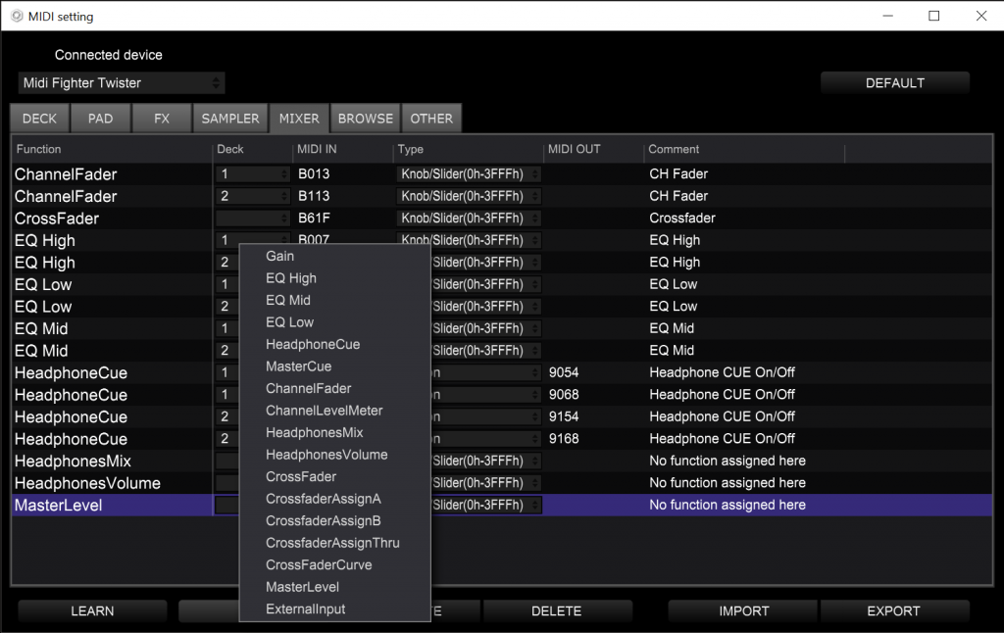Switch to the BROWSE tab
Screen dimensions: 1004x633
pos(365,118)
